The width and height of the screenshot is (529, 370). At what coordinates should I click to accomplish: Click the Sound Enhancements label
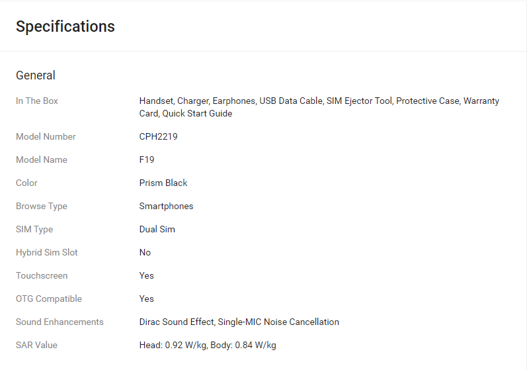(60, 322)
